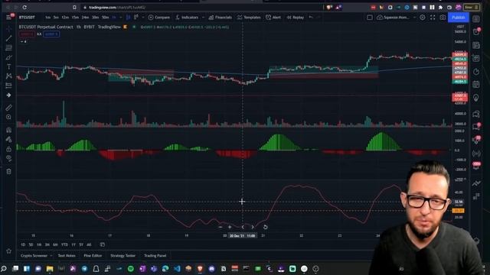Open the Pine Editor tab
Screen dimensions: 490x275
pyautogui.click(x=93, y=256)
